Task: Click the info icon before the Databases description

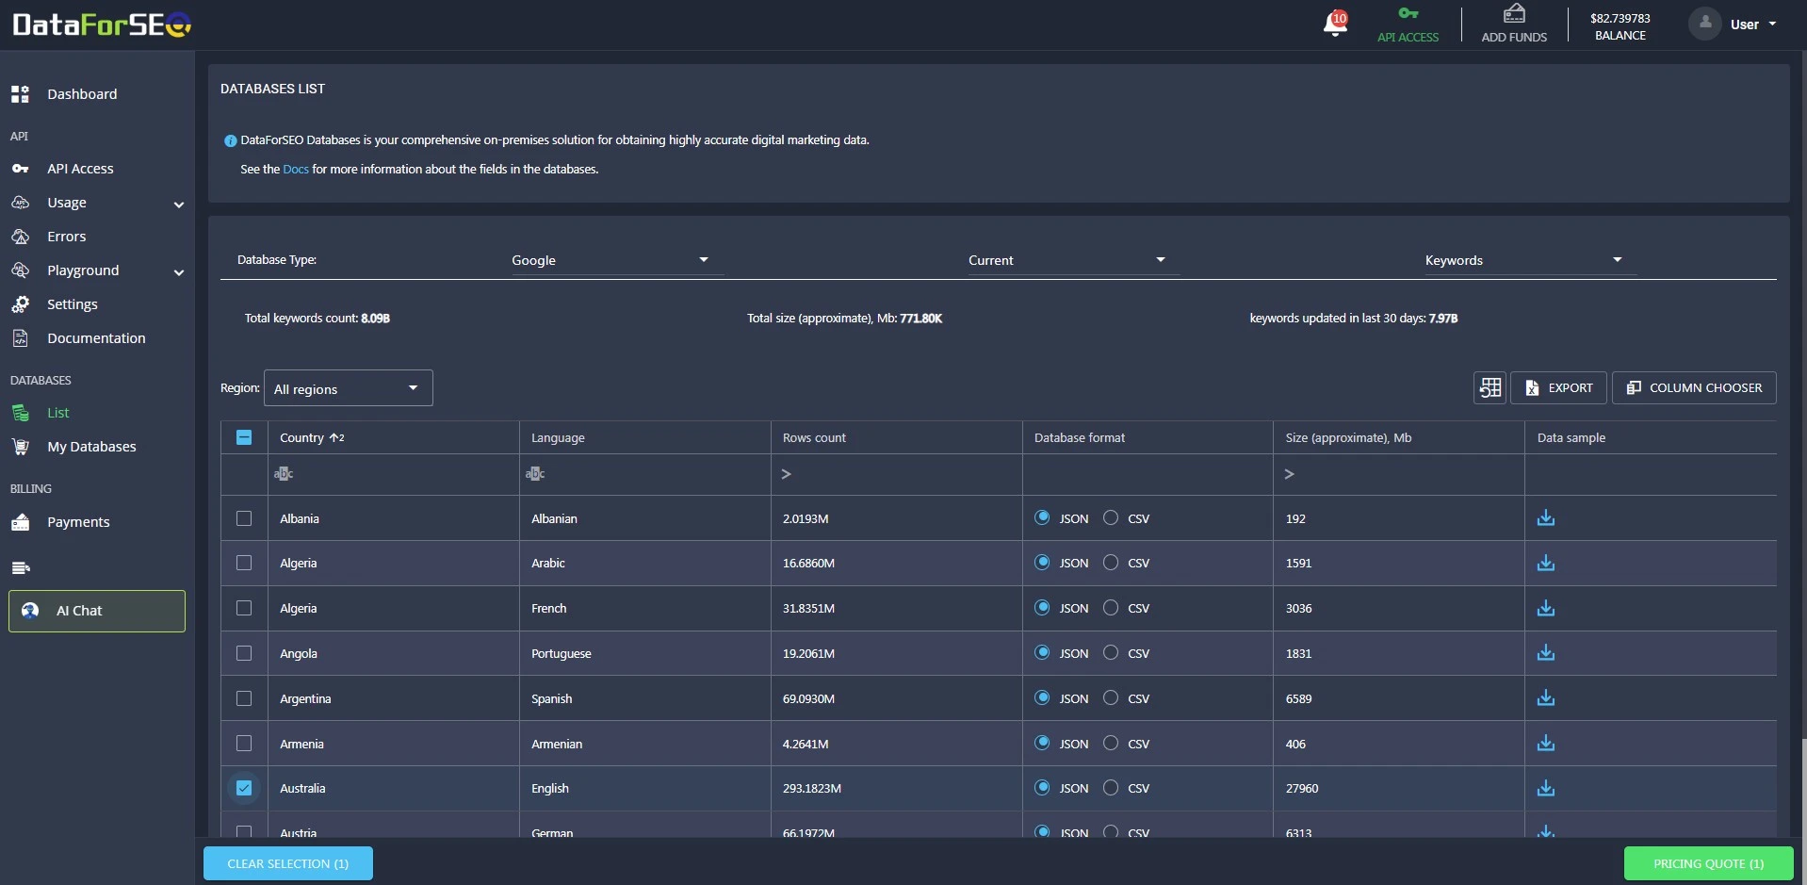Action: pyautogui.click(x=230, y=140)
